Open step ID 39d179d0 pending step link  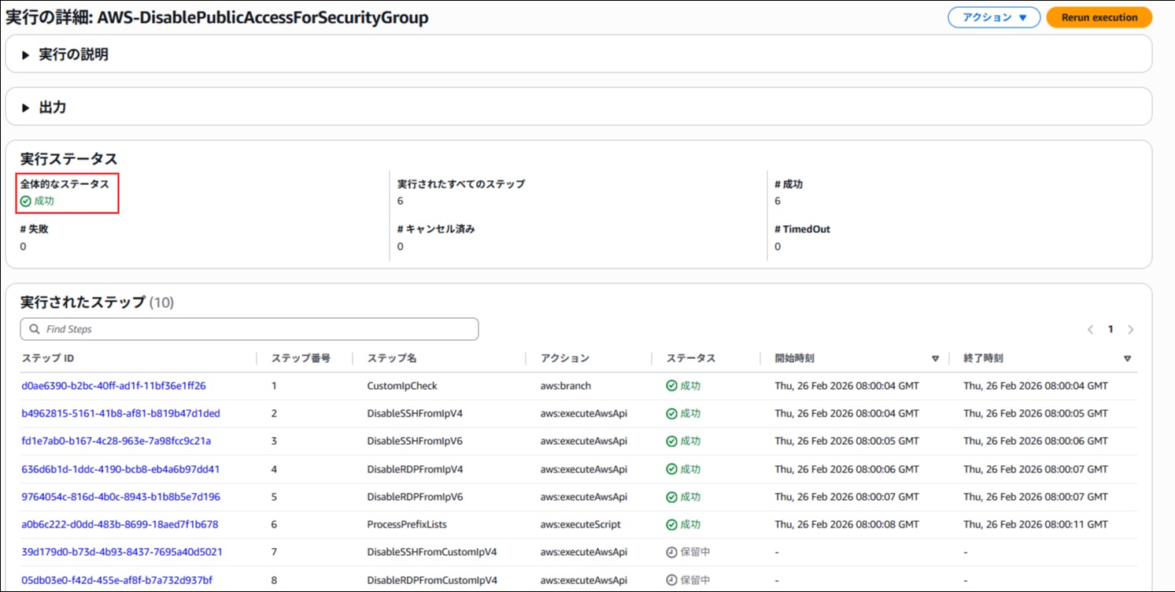[121, 552]
